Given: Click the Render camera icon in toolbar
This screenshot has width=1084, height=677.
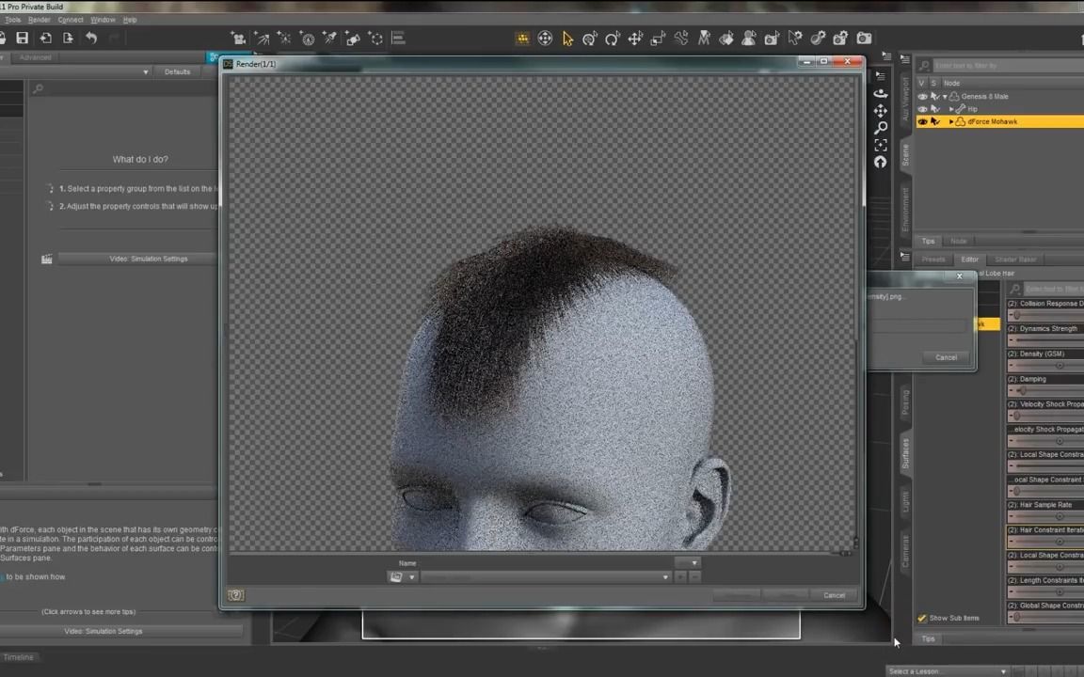Looking at the screenshot, I should [x=864, y=38].
